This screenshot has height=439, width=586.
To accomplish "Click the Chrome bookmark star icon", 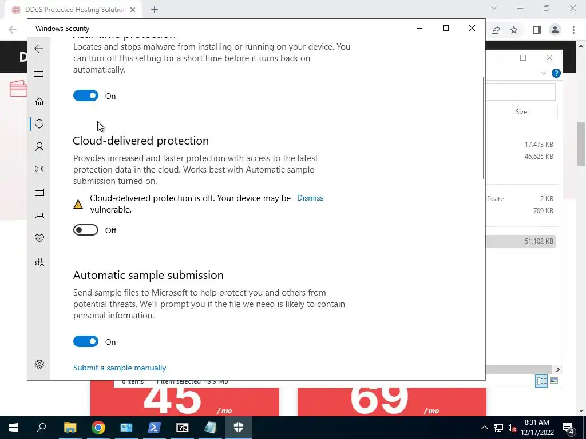I will click(514, 30).
